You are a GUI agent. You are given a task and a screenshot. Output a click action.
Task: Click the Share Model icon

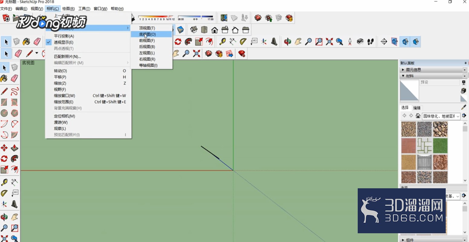tap(269, 18)
